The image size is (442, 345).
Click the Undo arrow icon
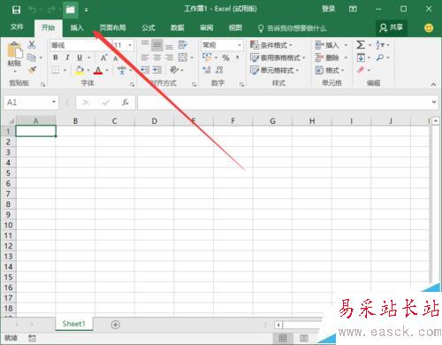pyautogui.click(x=33, y=10)
